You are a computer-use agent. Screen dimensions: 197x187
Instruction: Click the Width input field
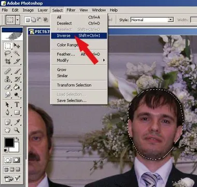click(x=194, y=20)
